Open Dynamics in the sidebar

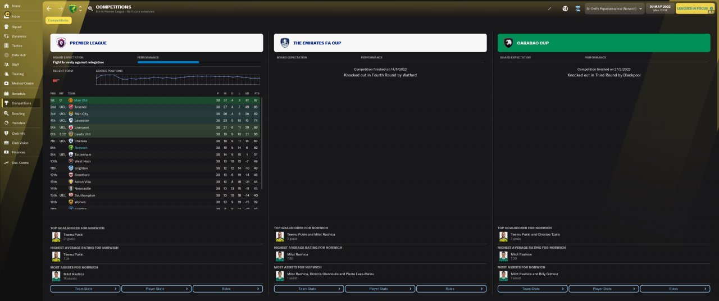[x=19, y=37]
